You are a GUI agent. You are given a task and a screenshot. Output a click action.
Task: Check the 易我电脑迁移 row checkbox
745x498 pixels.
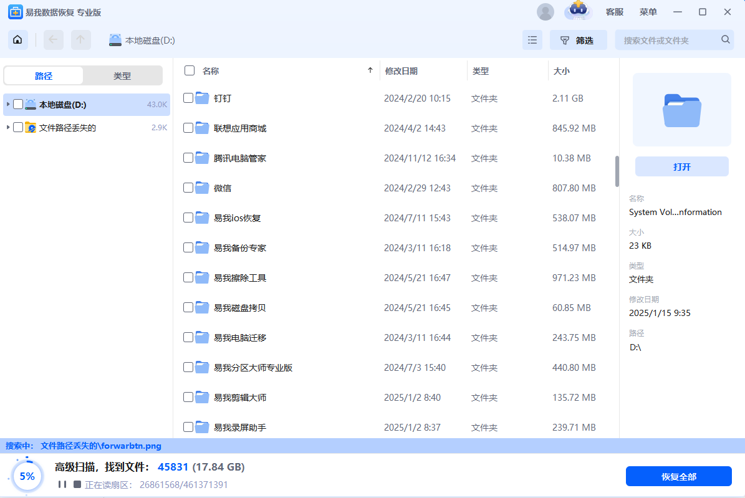(x=188, y=337)
